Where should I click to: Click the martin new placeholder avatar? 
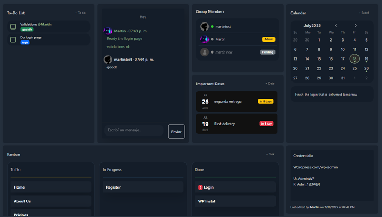(205, 52)
